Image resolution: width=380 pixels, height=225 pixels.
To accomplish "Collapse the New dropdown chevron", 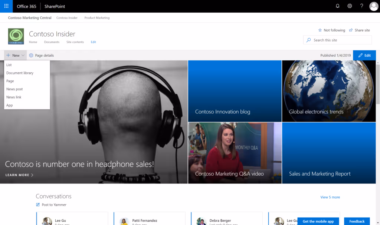I will click(23, 56).
